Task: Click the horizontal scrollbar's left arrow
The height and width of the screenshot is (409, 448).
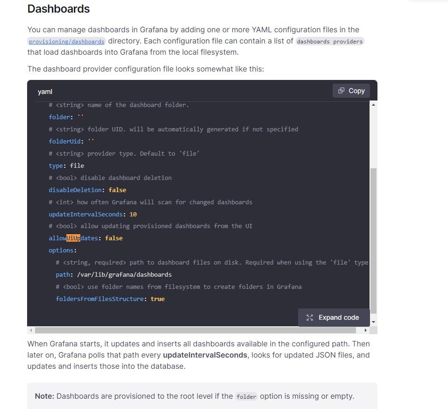Action: click(x=31, y=330)
